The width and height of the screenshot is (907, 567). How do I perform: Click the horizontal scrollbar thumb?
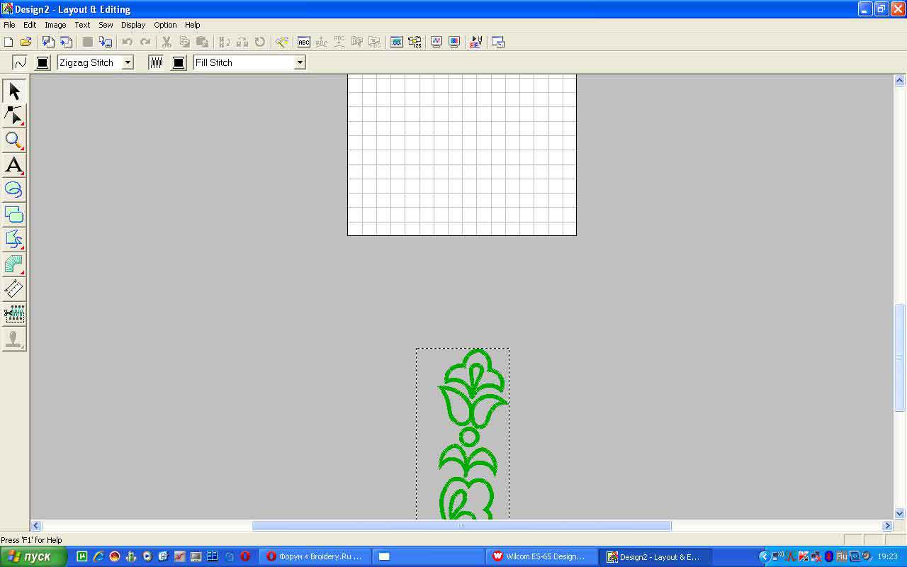click(461, 526)
